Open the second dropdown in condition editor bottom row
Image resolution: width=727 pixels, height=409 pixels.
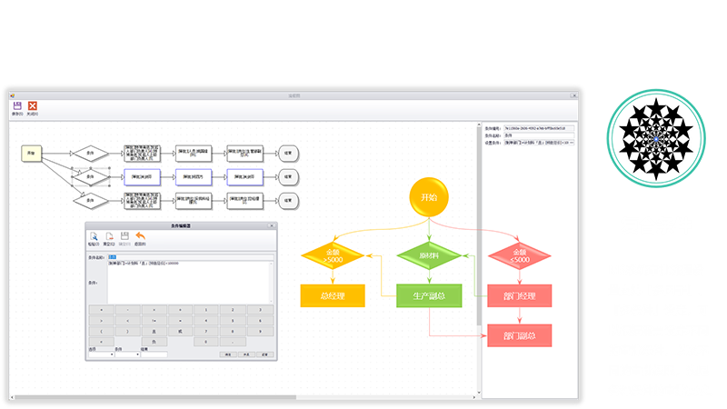126,354
